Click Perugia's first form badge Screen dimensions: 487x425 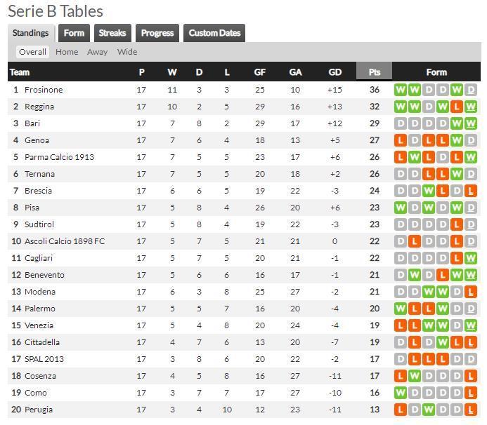point(401,410)
